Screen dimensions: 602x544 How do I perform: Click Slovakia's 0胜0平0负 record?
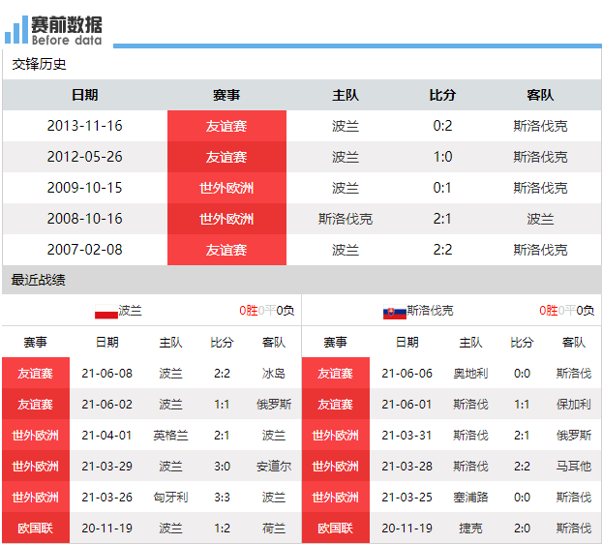(567, 310)
